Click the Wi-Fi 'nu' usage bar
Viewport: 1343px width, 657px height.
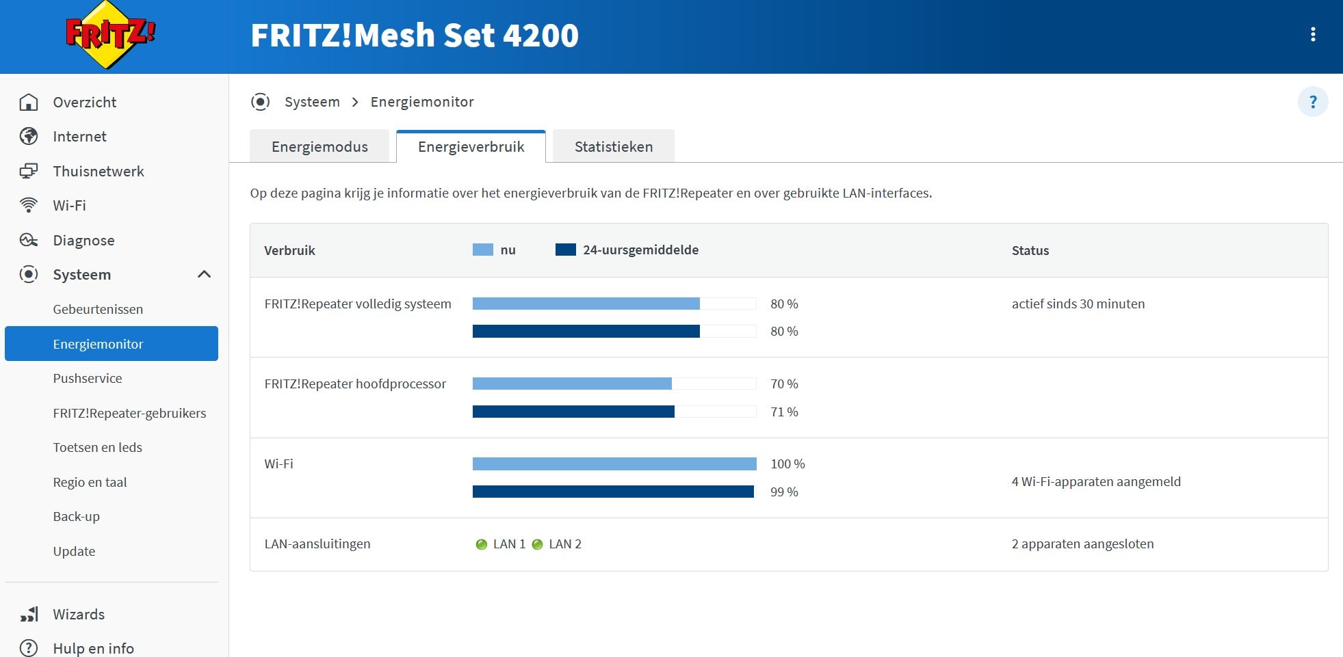point(614,464)
